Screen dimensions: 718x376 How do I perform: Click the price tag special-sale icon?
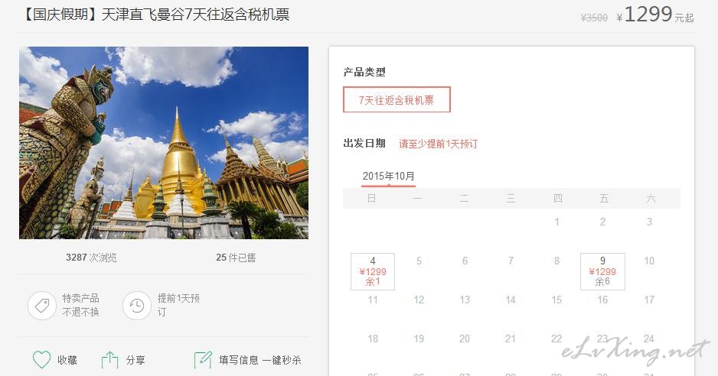(42, 306)
